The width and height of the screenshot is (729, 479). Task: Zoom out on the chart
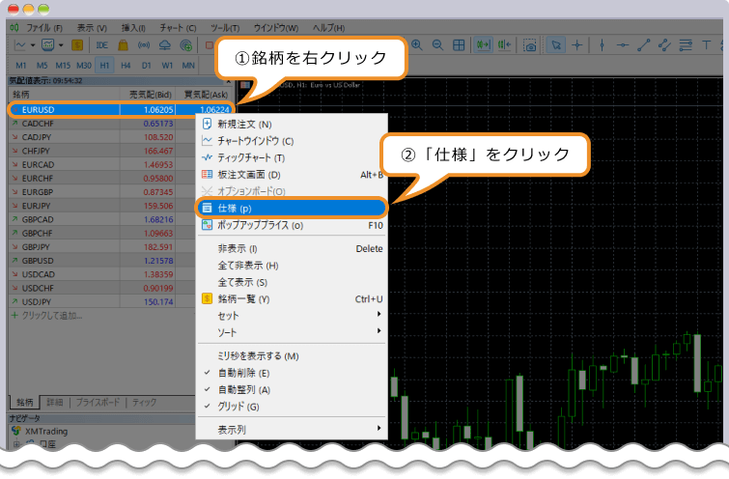(x=437, y=45)
